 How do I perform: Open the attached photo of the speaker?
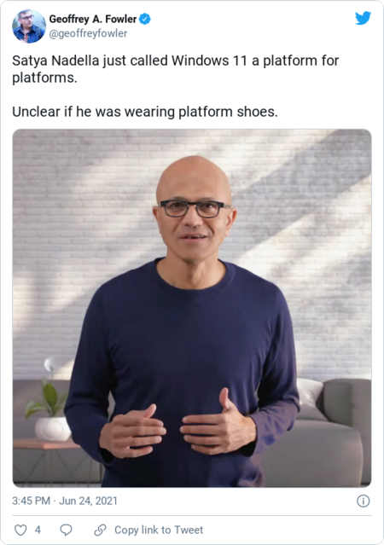tap(192, 308)
